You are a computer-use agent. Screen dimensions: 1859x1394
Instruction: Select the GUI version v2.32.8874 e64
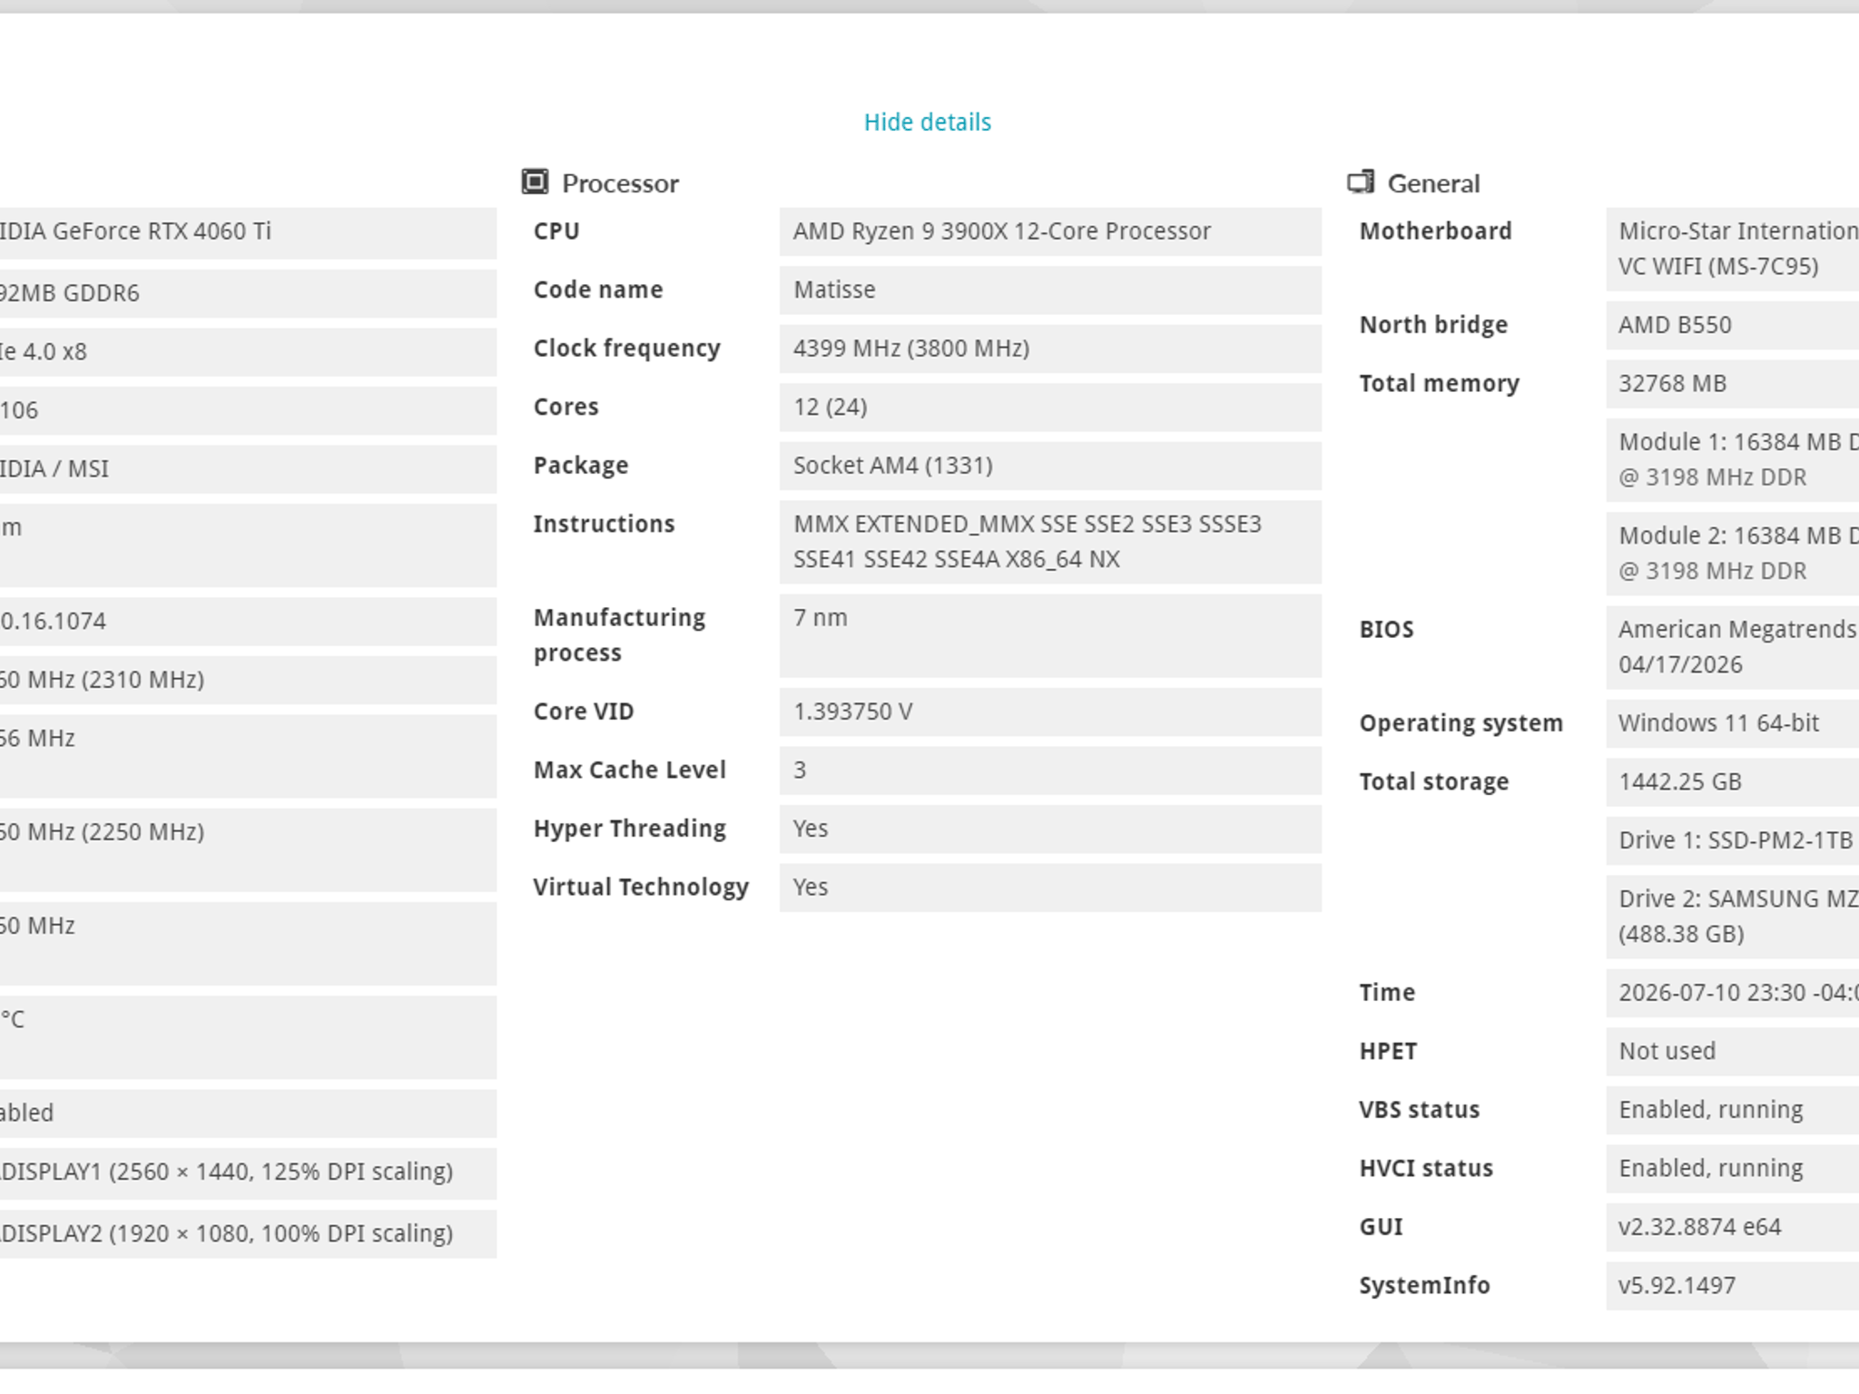point(1732,1227)
